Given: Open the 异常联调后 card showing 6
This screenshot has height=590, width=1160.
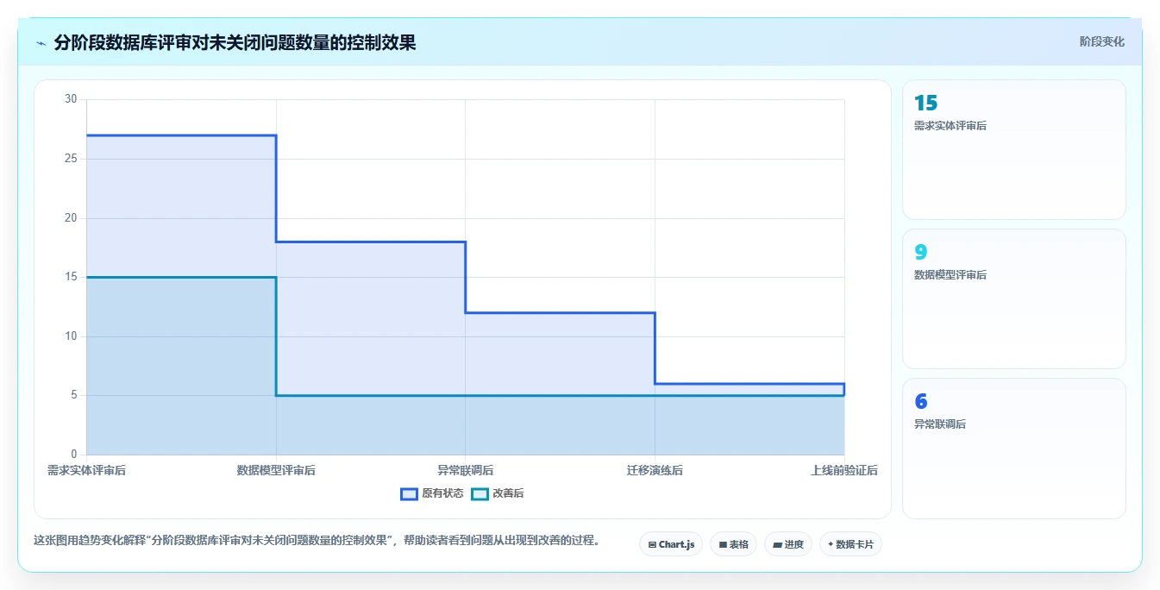Looking at the screenshot, I should 1014,449.
